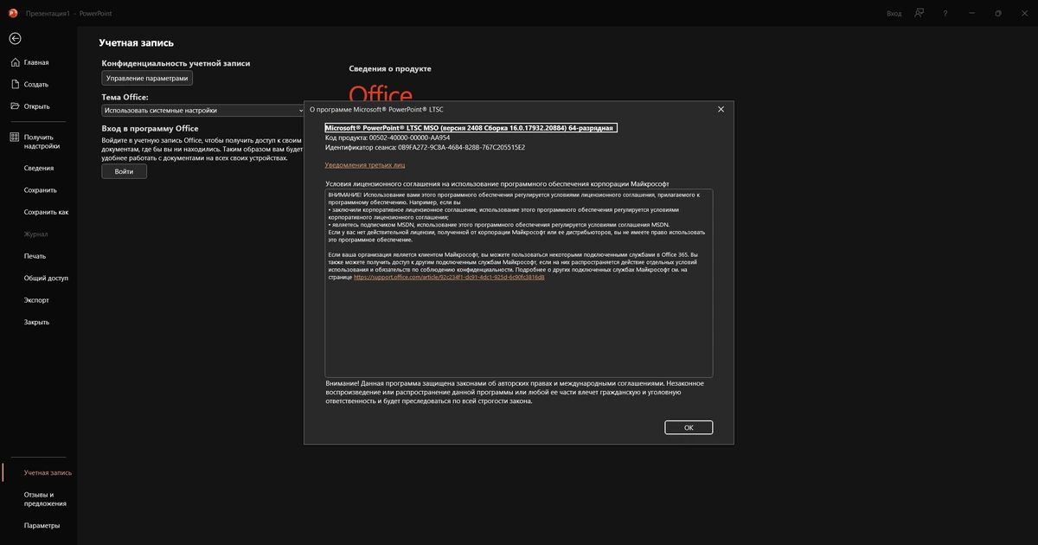Close the About PowerPoint dialog with X

(x=721, y=110)
